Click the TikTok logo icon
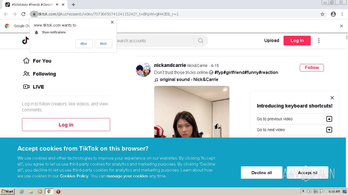The height and width of the screenshot is (195, 348). pos(26,41)
